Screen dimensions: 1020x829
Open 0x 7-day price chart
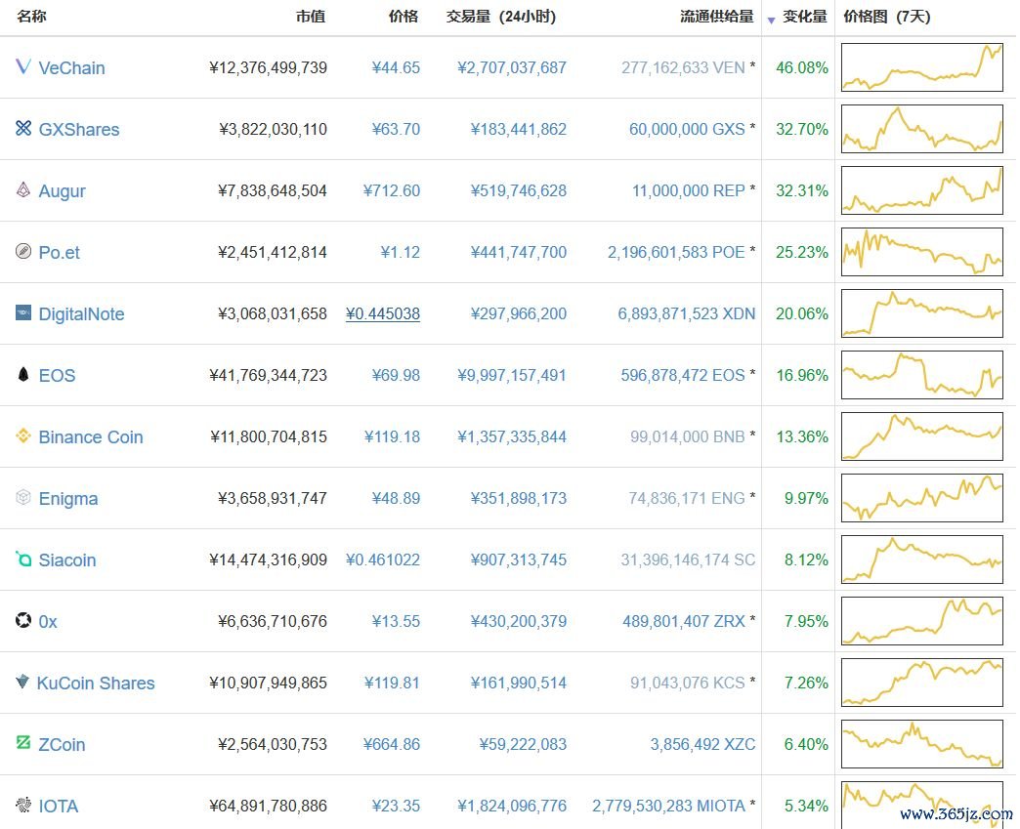pyautogui.click(x=921, y=621)
